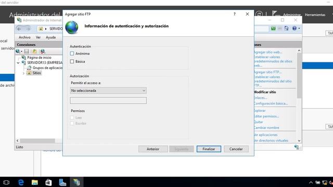Image resolution: width=333 pixels, height=187 pixels.
Task: Click Agregar sitio web link
Action: (268, 52)
